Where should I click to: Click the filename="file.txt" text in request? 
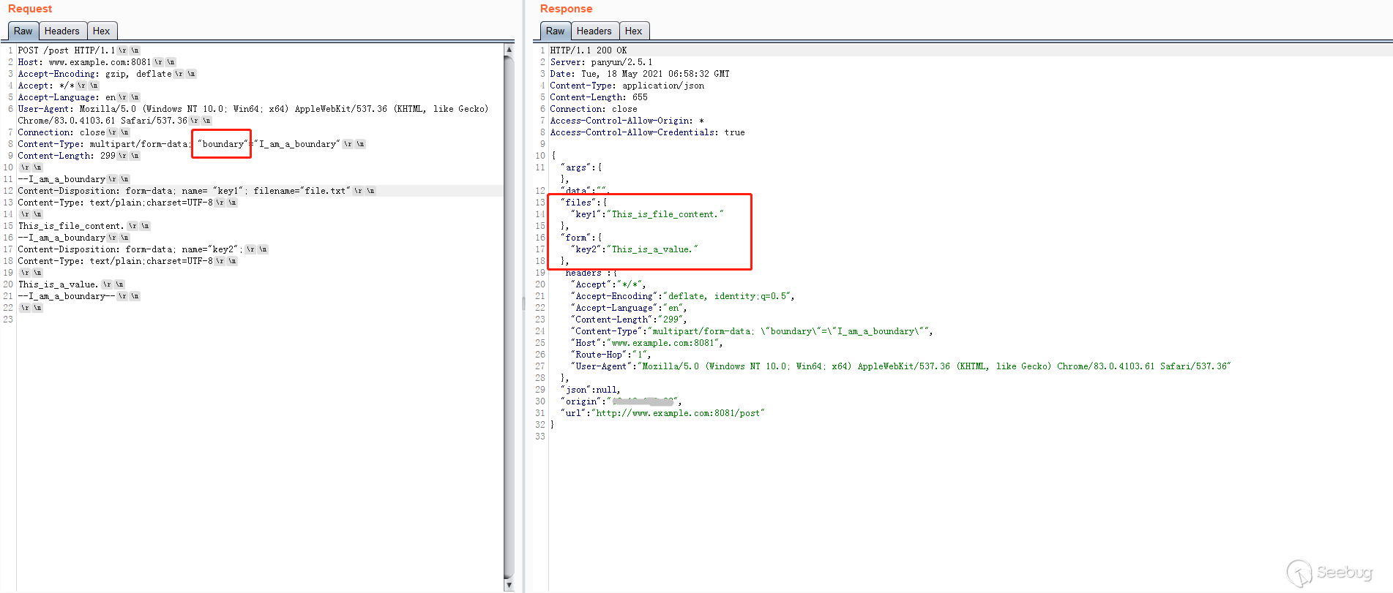tap(302, 191)
